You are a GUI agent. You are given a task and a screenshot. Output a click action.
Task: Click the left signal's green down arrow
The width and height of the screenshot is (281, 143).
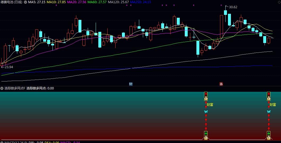[206, 133]
